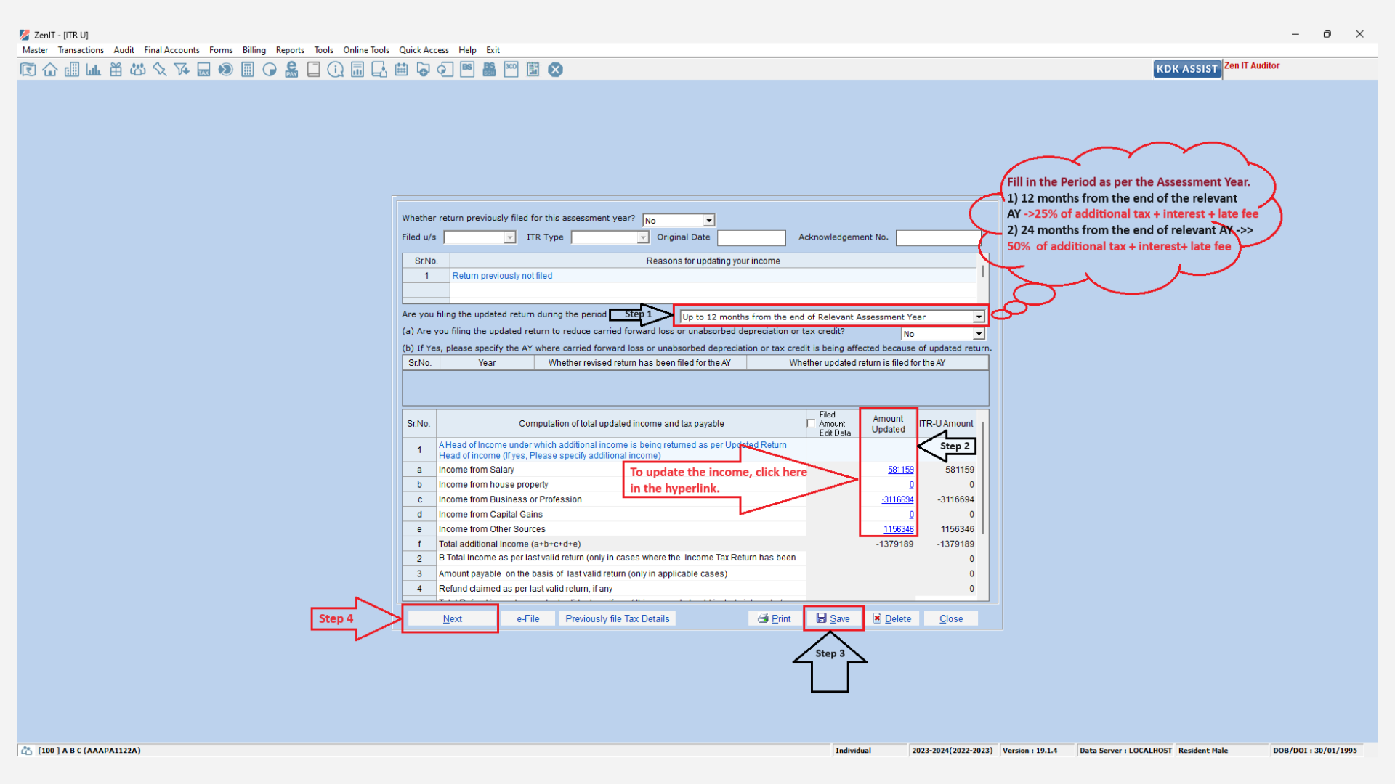This screenshot has width=1395, height=784.
Task: Open the Master menu
Action: [35, 50]
